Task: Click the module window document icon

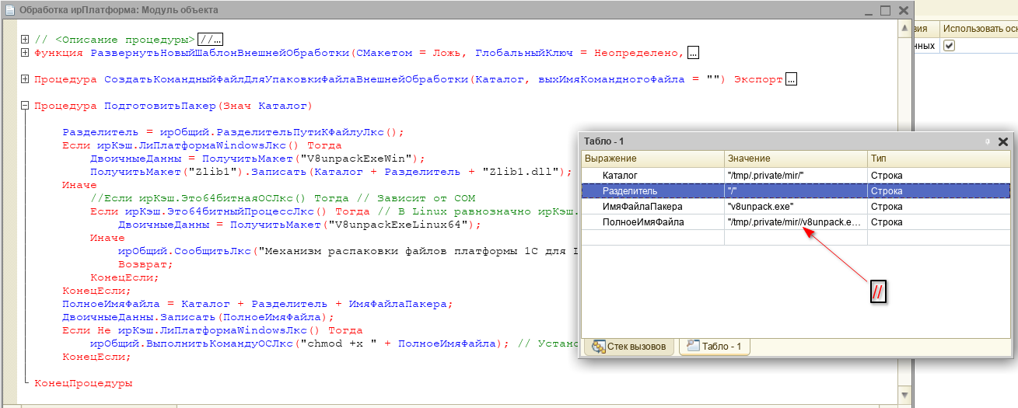Action: [9, 10]
